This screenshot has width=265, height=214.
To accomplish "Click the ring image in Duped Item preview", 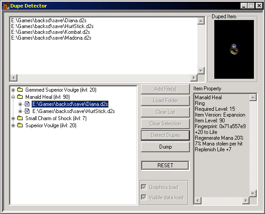I will 234,49.
